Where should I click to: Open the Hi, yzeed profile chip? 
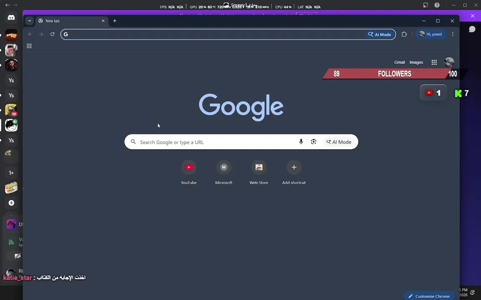coord(430,34)
